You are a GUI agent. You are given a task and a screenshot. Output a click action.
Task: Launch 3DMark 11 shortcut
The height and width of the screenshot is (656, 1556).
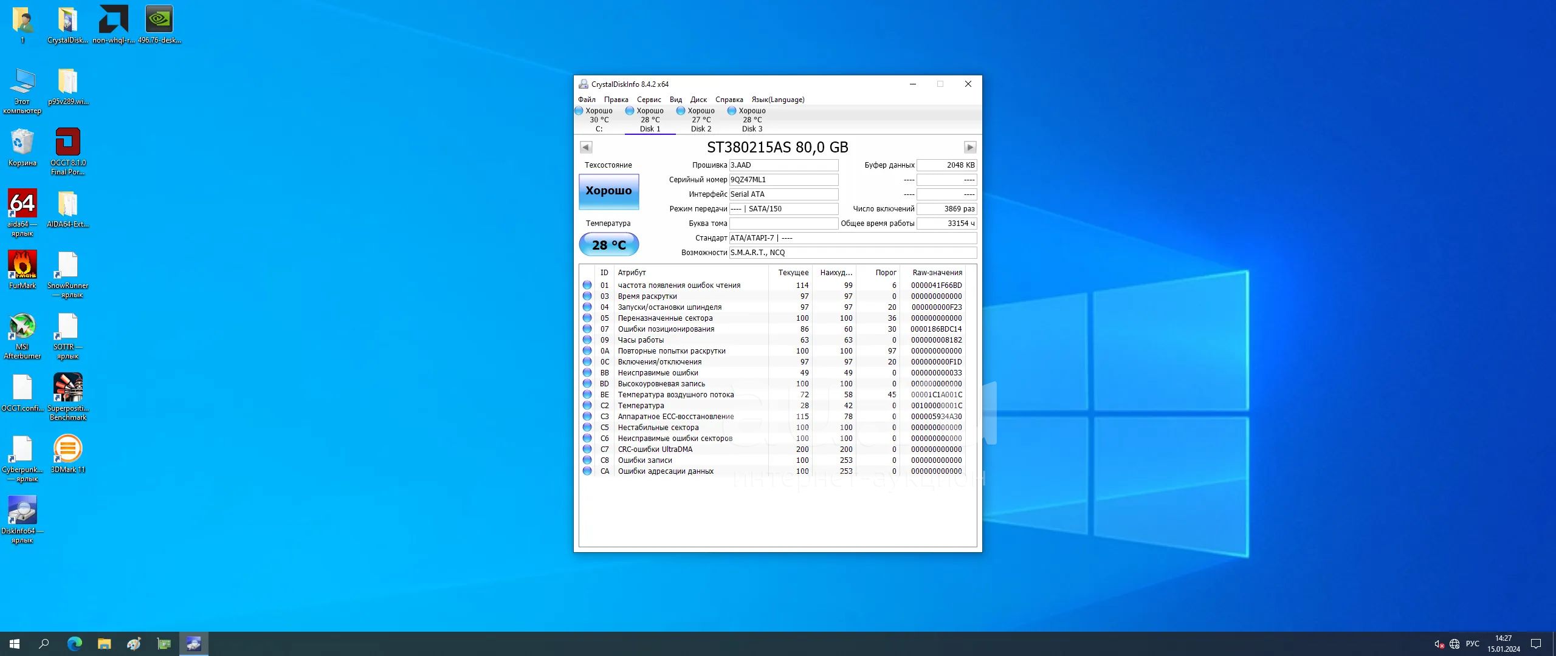click(x=68, y=454)
